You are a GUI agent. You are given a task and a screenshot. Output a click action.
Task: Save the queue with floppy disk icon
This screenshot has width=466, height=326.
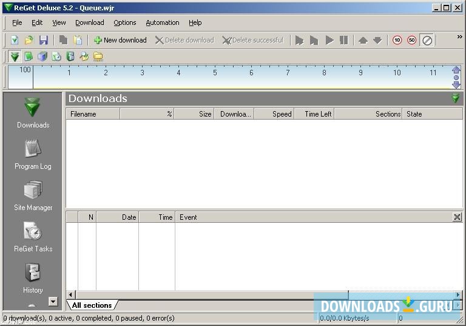click(44, 40)
